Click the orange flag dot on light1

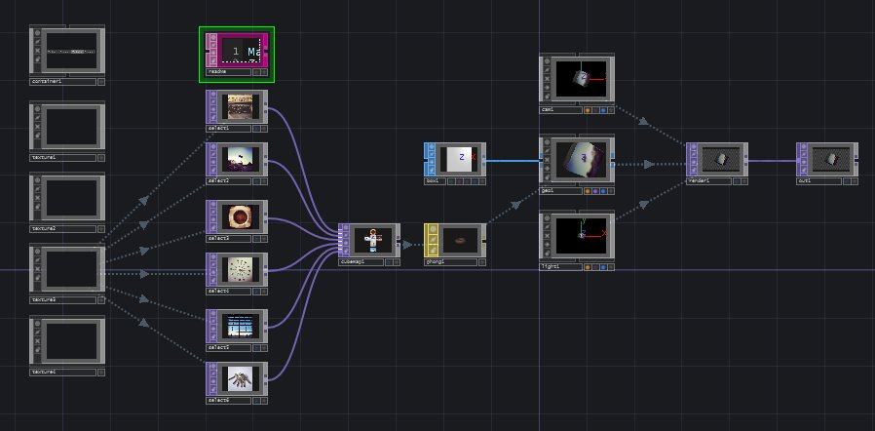pyautogui.click(x=587, y=267)
